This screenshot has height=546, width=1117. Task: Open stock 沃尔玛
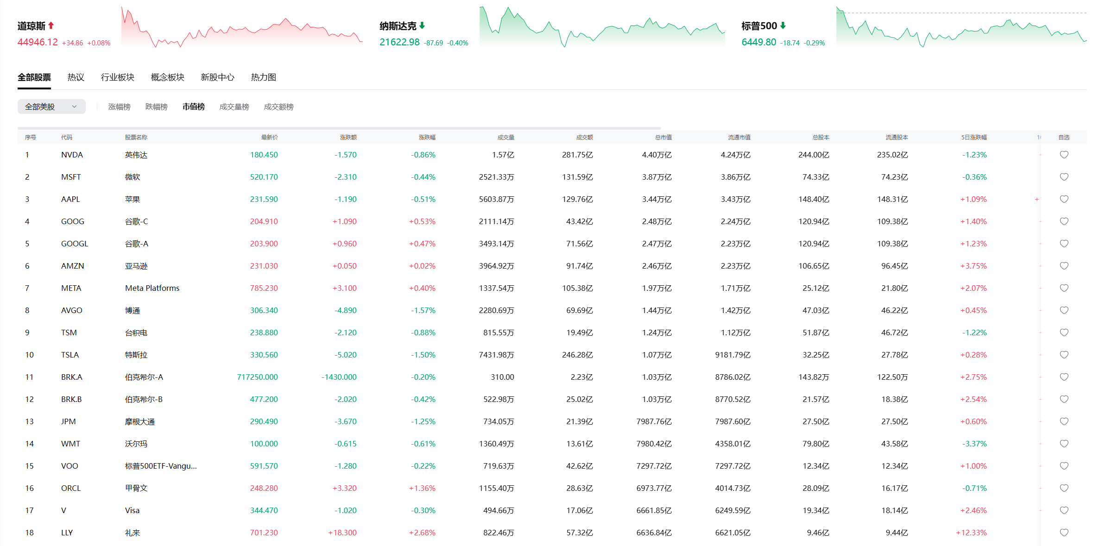click(x=136, y=444)
